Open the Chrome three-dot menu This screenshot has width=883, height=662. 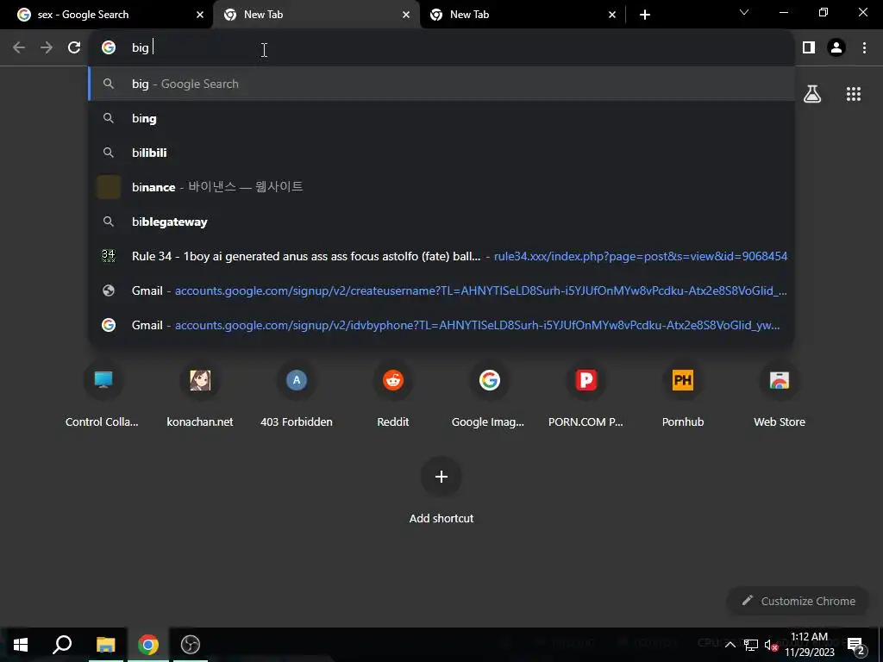pyautogui.click(x=864, y=48)
